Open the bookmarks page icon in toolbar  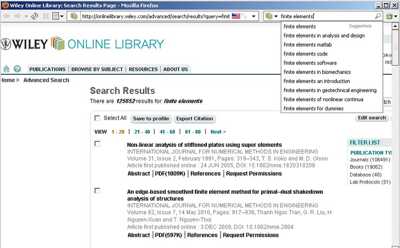point(55,17)
